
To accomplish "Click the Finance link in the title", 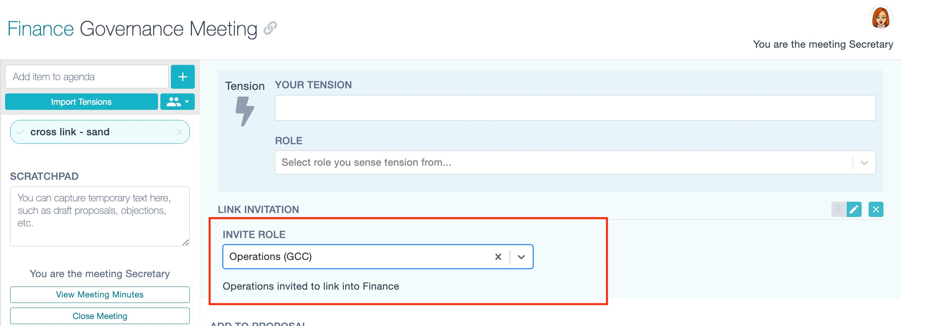I will pos(41,29).
